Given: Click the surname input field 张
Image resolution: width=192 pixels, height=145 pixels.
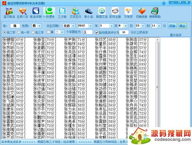Looking at the screenshot, I should [x=15, y=26].
